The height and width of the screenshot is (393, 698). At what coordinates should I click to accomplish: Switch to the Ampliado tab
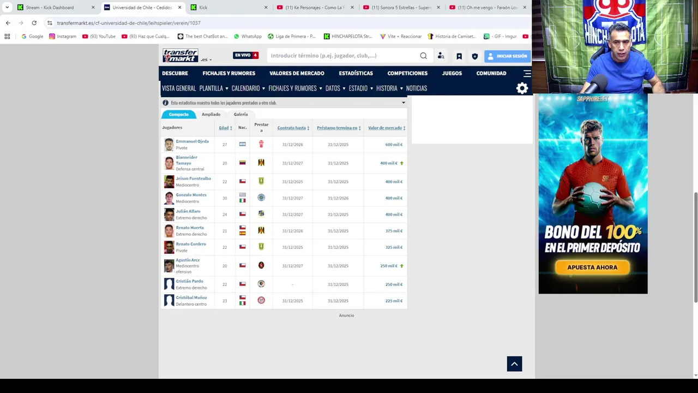(211, 115)
